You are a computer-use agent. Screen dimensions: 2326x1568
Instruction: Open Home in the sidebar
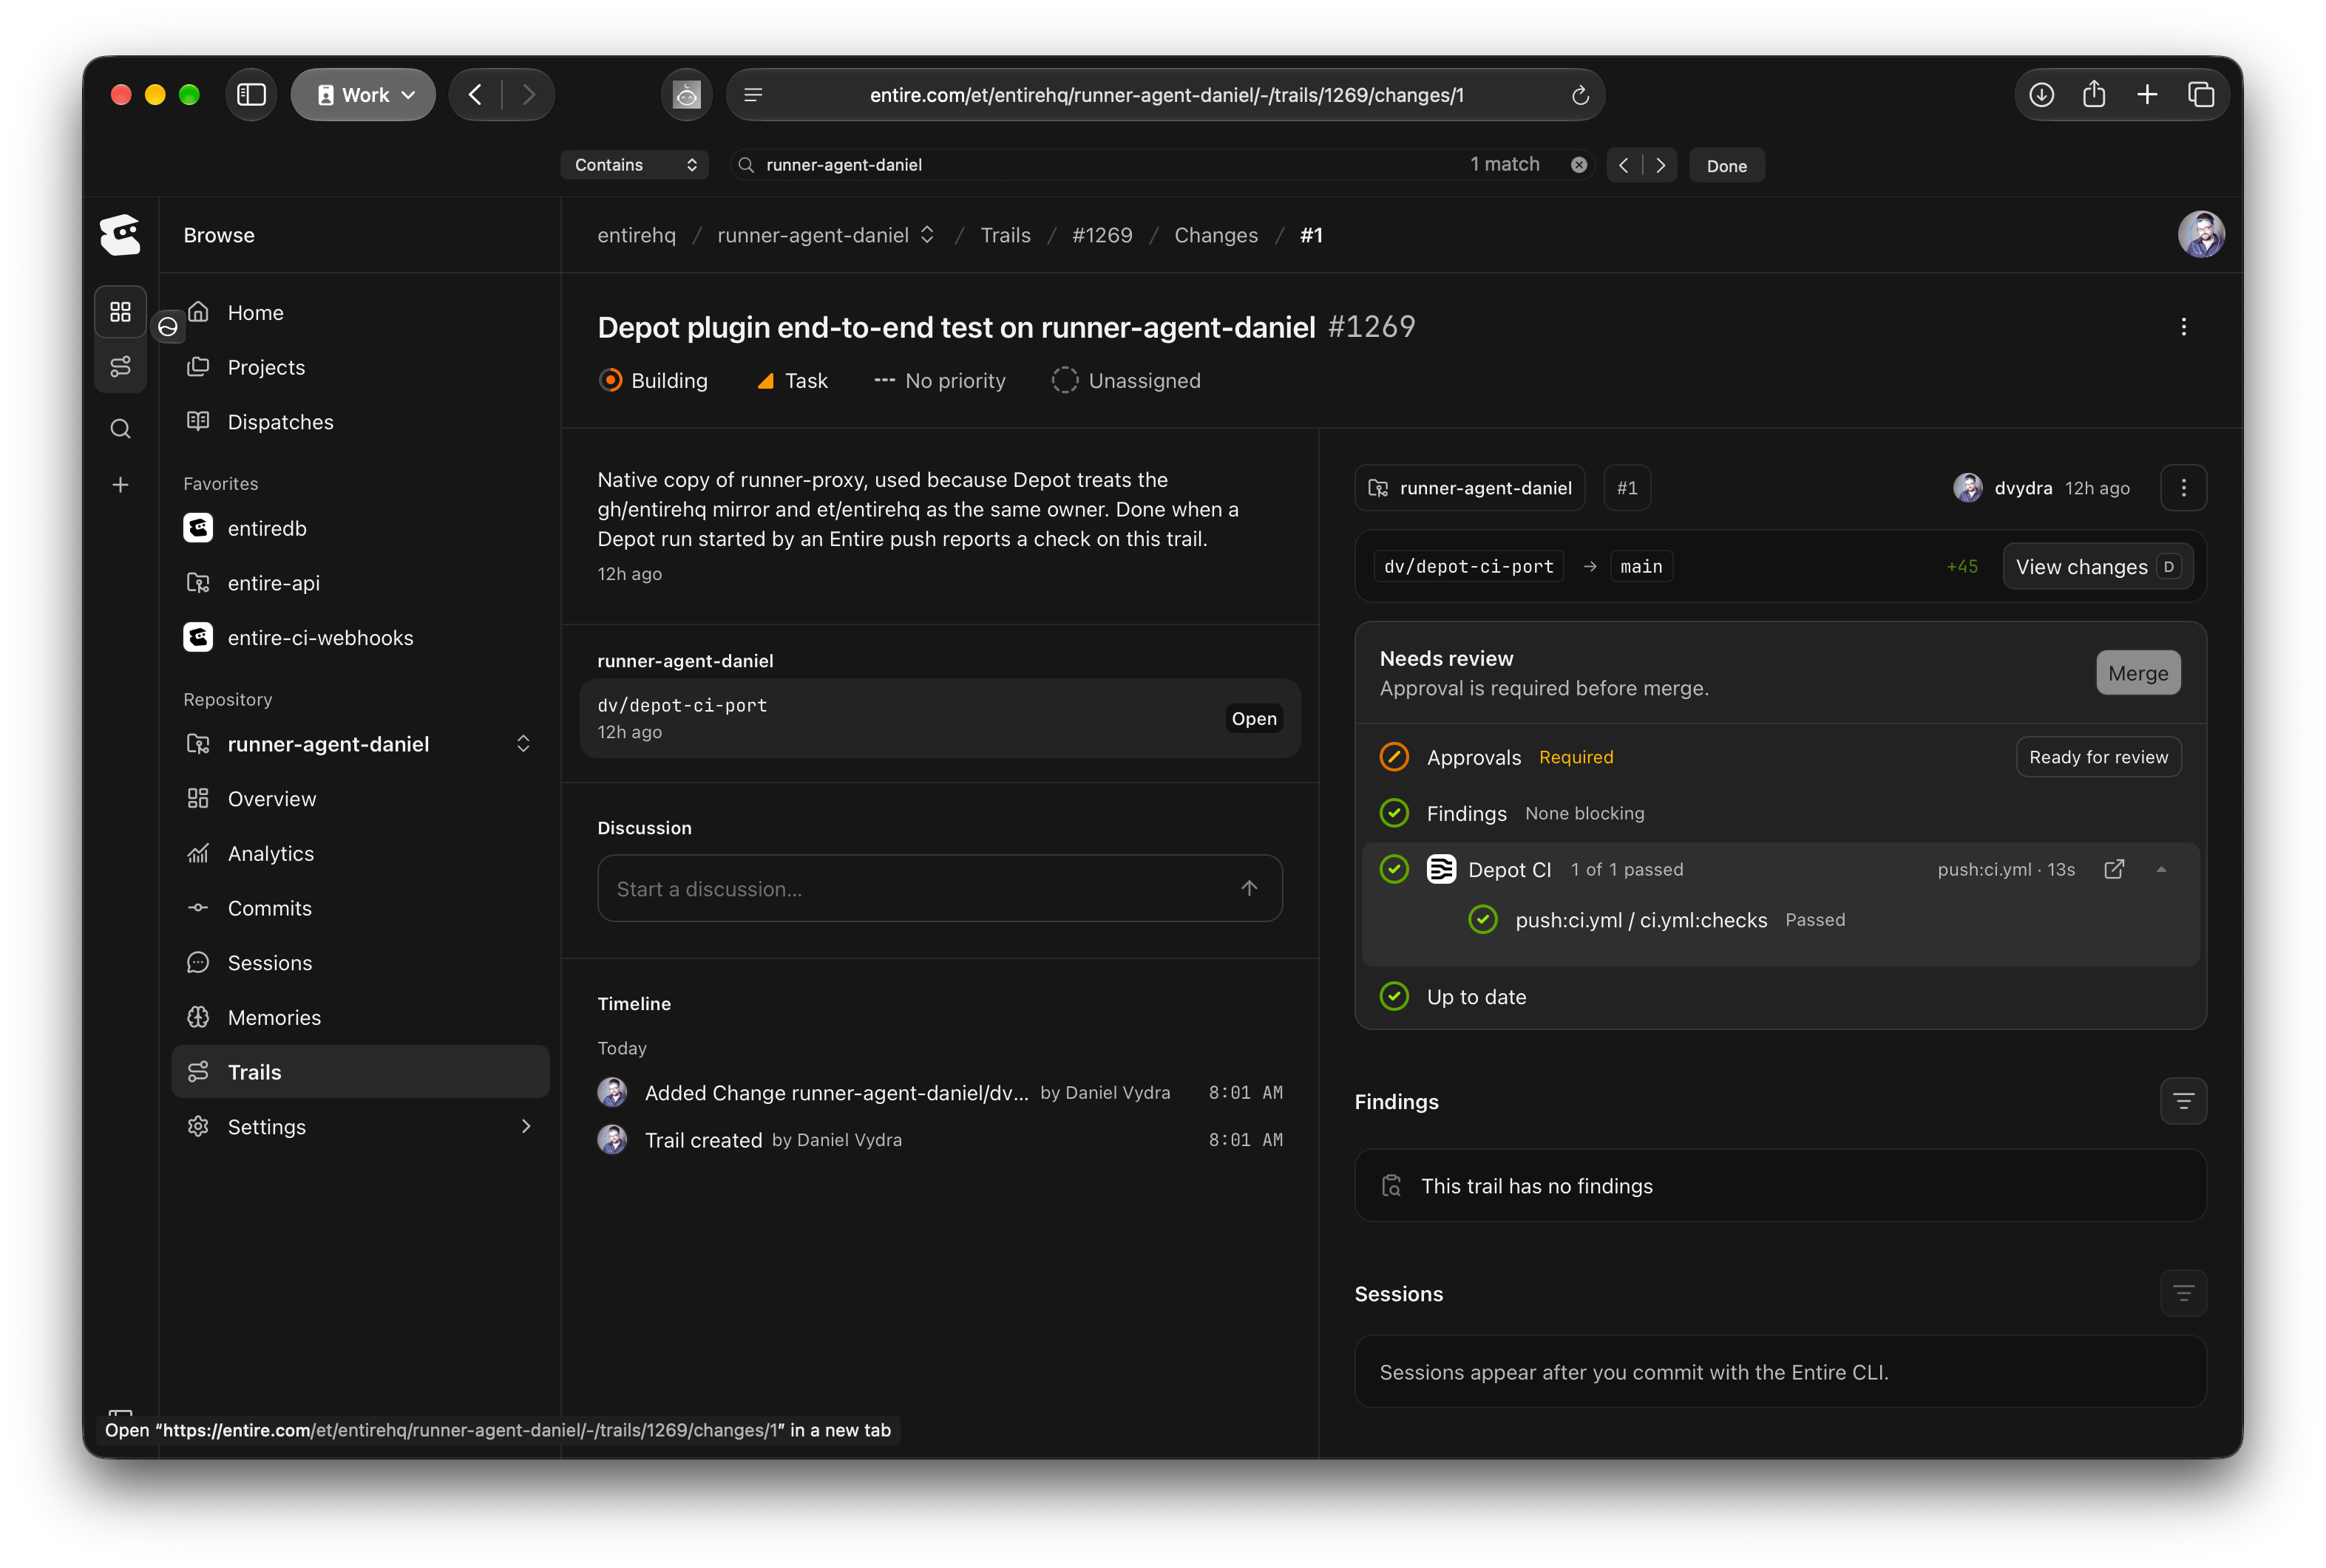tap(360, 313)
